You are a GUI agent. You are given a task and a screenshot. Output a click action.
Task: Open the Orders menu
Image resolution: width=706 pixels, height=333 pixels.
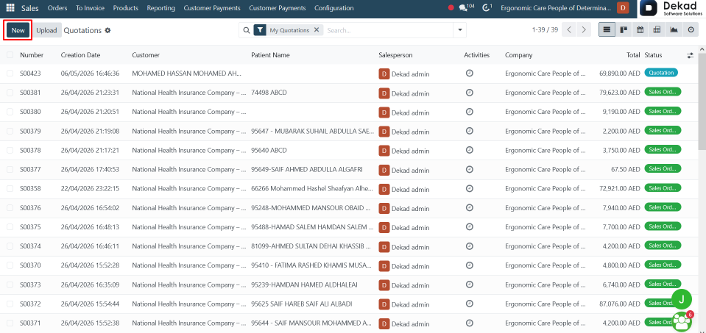pos(57,8)
